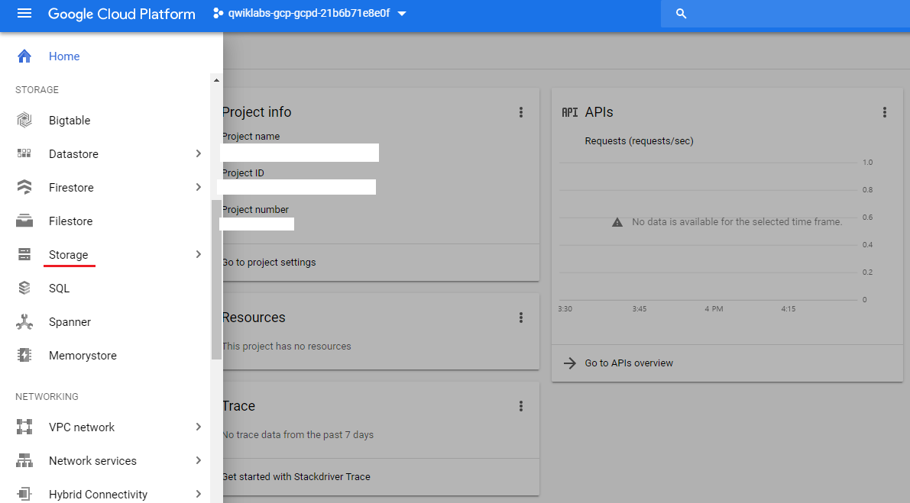Expand the Datastore submenu chevron
This screenshot has height=503, width=910.
click(199, 153)
